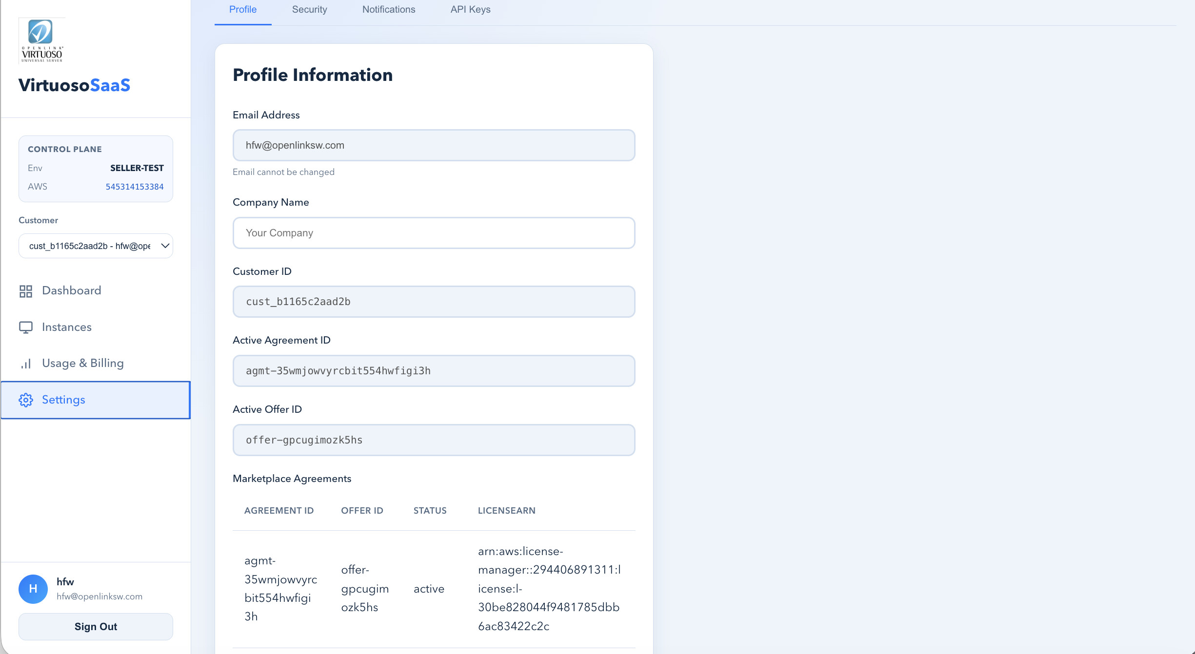Open Instances page from sidebar

point(96,327)
